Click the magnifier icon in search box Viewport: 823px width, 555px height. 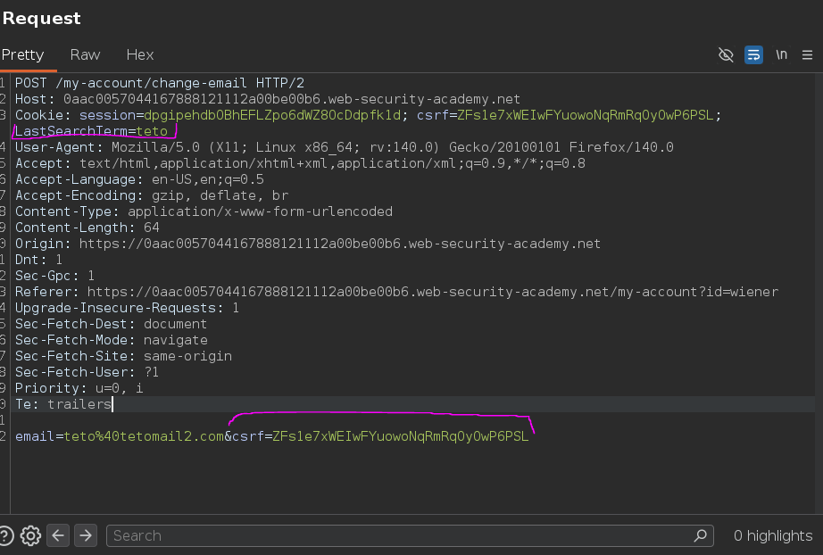[x=700, y=535]
